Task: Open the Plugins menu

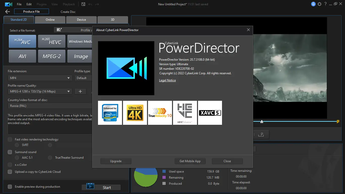Action: click(x=42, y=4)
